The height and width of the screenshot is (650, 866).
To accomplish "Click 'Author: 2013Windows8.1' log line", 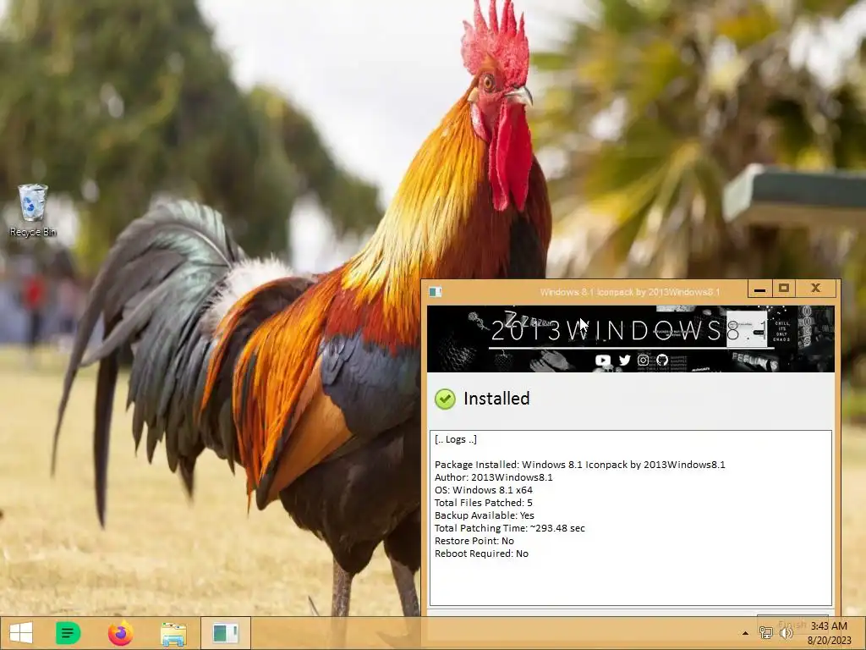I will tap(494, 477).
